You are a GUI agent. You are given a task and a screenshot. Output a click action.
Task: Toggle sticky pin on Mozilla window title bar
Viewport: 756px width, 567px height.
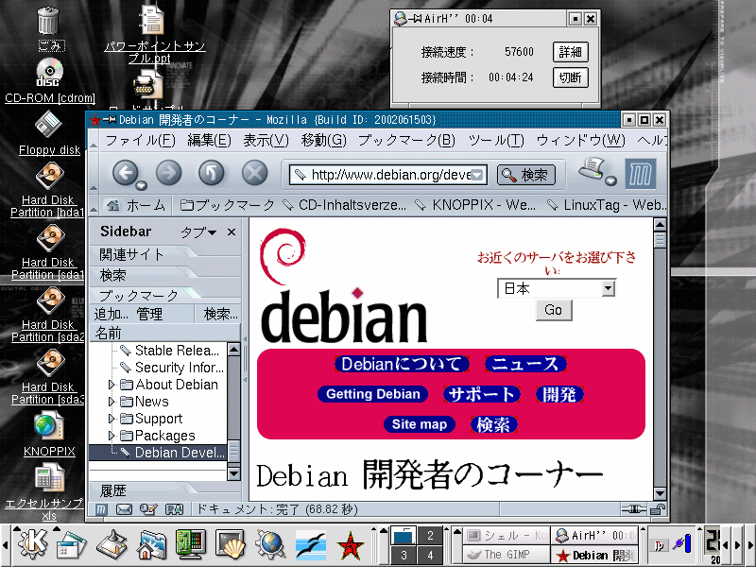point(109,120)
